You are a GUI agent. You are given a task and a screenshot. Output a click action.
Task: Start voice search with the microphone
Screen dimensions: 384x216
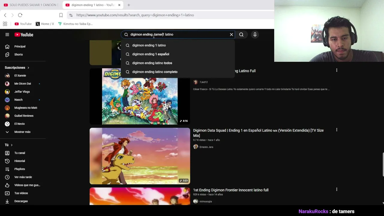click(255, 34)
